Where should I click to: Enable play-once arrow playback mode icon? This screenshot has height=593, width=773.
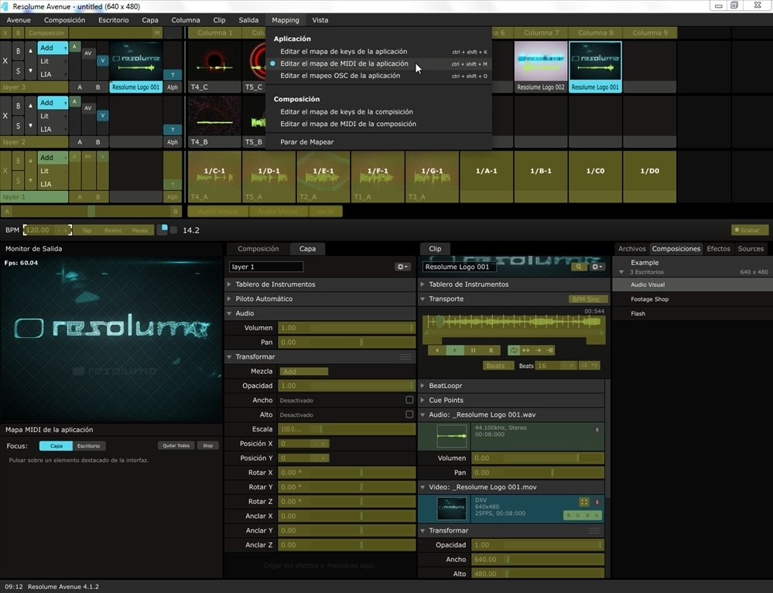(x=539, y=350)
